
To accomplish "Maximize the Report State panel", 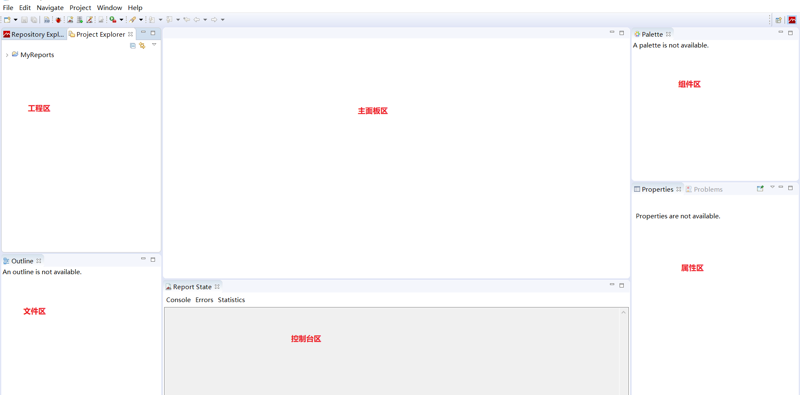I will [x=622, y=285].
